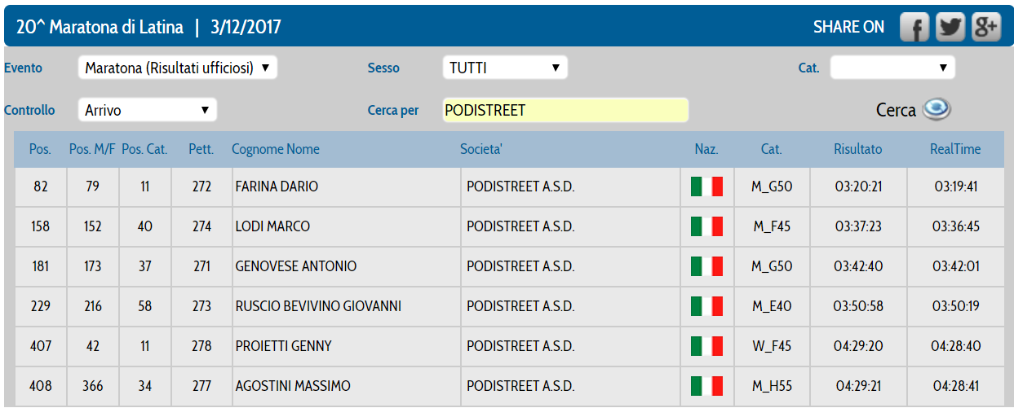
Task: Open the Controllo dropdown showing Arrivo
Action: click(148, 110)
